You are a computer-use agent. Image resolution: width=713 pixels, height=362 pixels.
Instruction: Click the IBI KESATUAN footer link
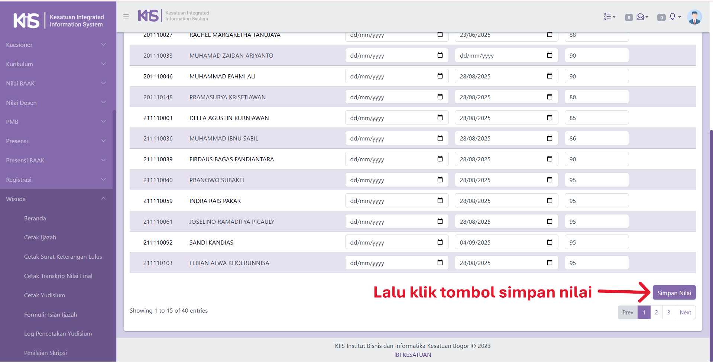click(412, 355)
